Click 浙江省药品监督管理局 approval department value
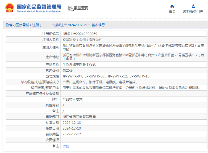This screenshot has height=153, width=208. pyautogui.click(x=79, y=117)
